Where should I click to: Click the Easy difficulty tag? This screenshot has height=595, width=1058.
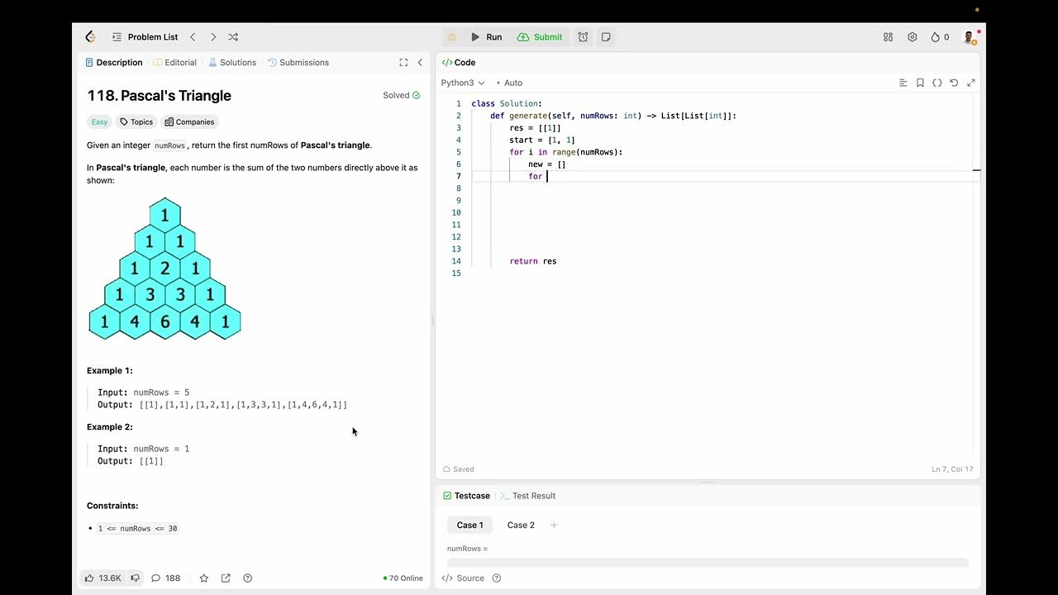[99, 122]
